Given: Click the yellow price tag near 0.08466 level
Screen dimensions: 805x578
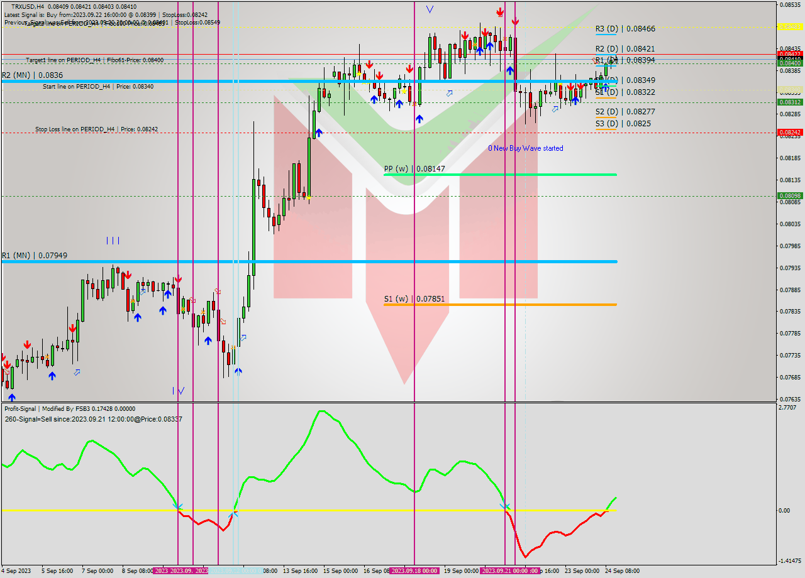Looking at the screenshot, I should [x=789, y=27].
